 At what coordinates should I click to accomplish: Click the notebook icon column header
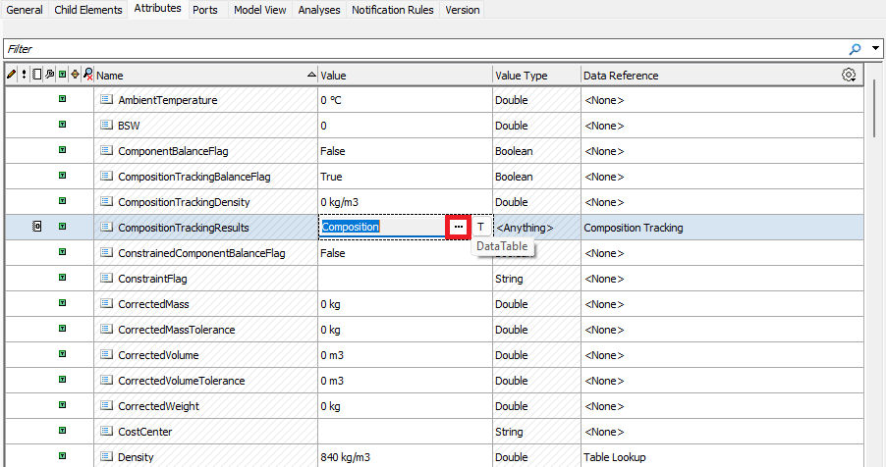pyautogui.click(x=36, y=75)
